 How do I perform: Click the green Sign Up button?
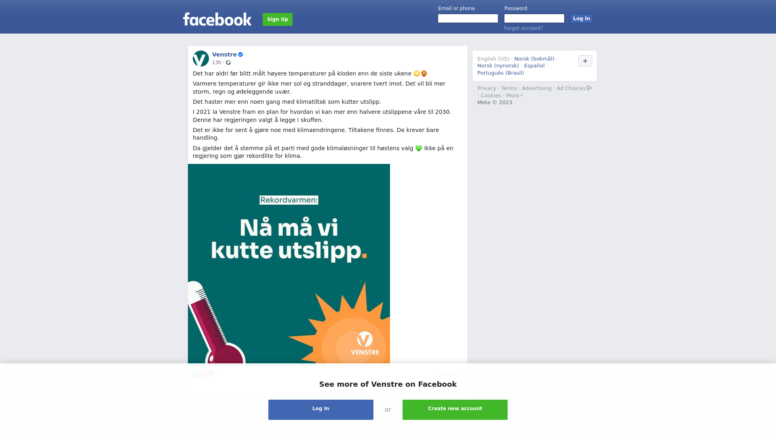tap(278, 19)
